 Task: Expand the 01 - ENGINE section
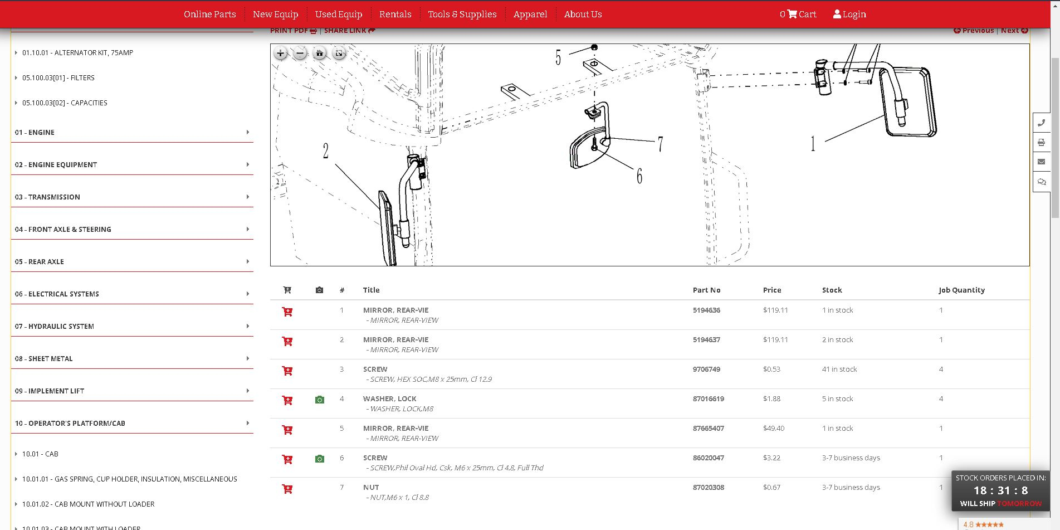(133, 133)
